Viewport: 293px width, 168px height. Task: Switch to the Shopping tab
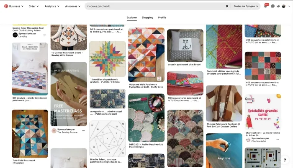click(147, 18)
